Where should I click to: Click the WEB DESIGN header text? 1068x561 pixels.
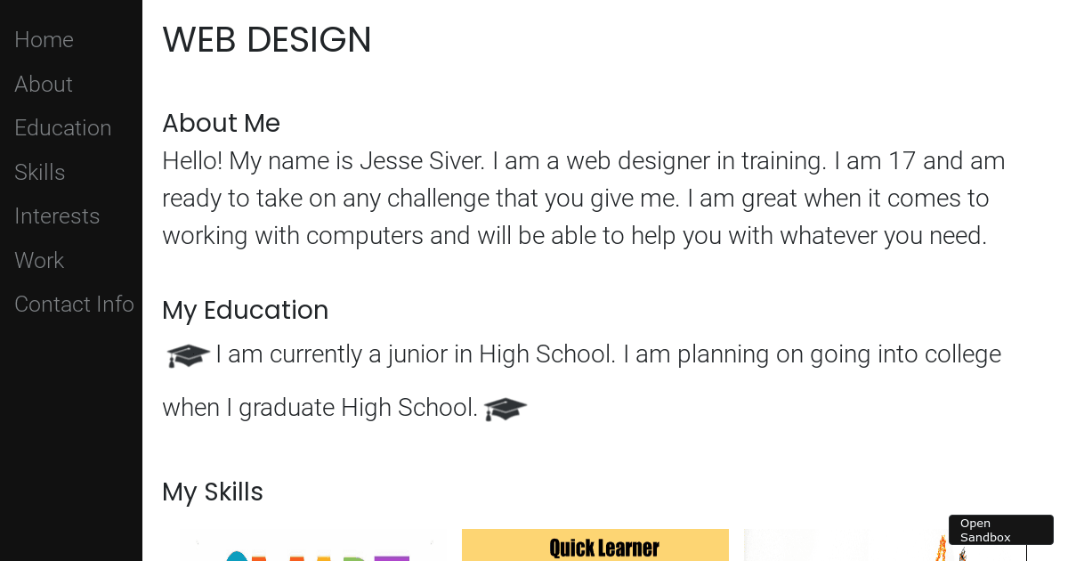[267, 40]
